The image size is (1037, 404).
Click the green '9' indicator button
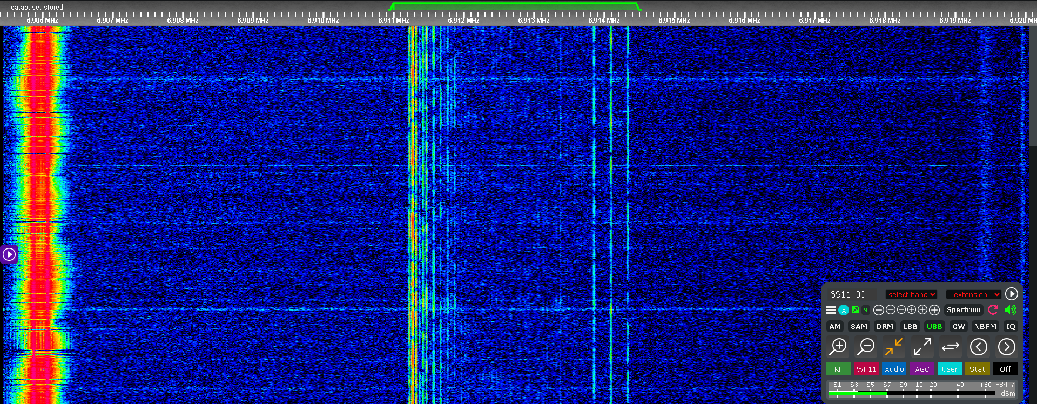click(x=866, y=310)
